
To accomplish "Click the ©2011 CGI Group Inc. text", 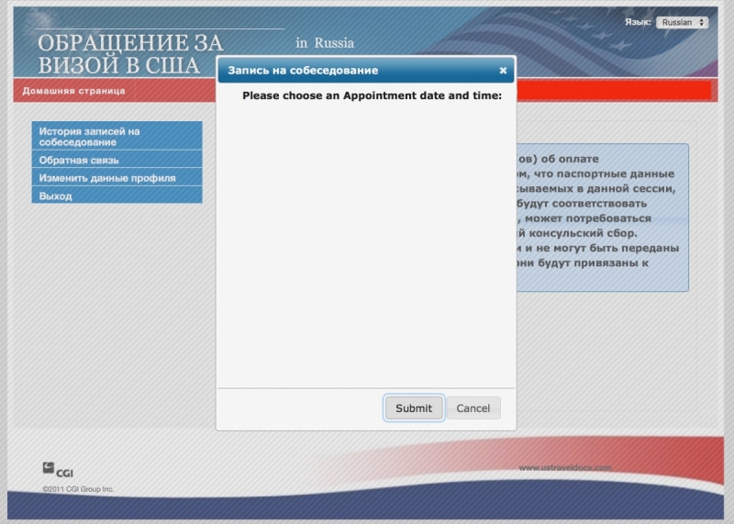I will point(78,489).
